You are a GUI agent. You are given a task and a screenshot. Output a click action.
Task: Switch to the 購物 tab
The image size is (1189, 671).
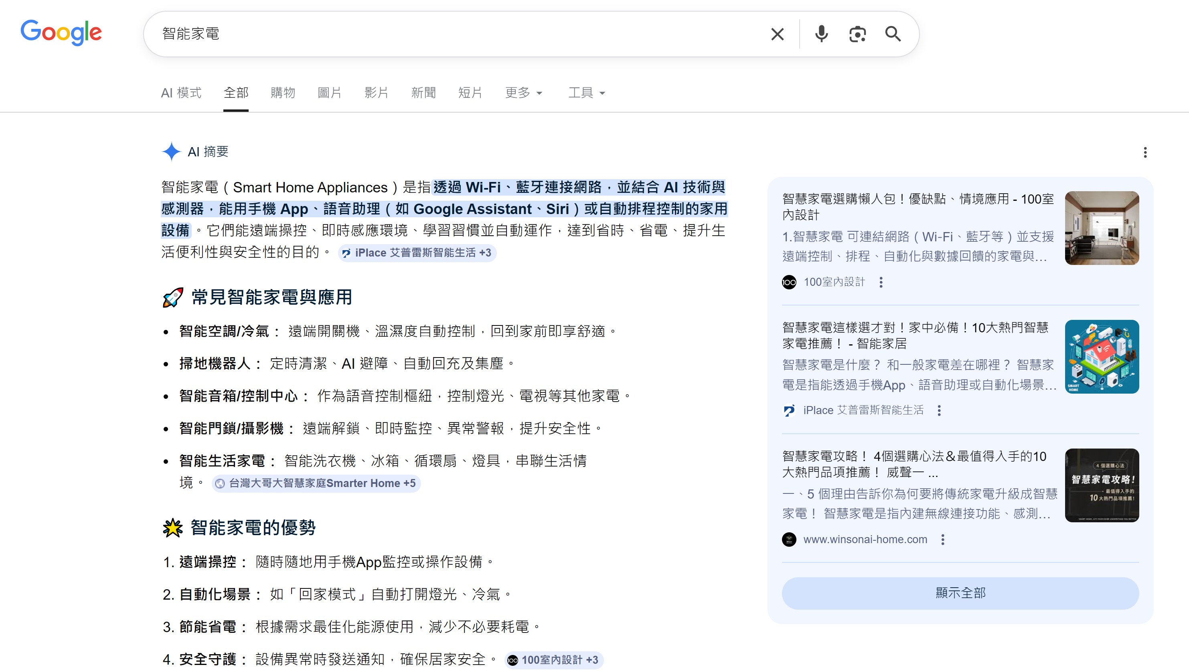pos(282,93)
